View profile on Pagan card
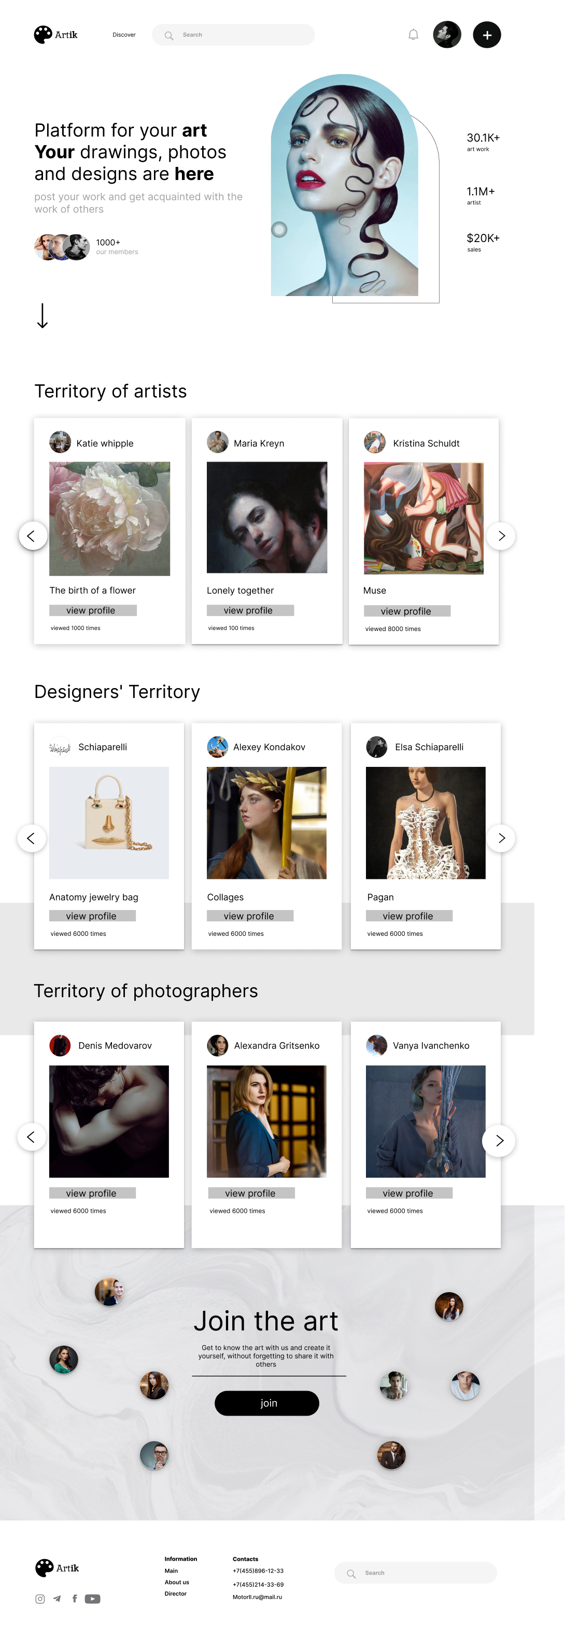The width and height of the screenshot is (565, 1625). tap(409, 915)
